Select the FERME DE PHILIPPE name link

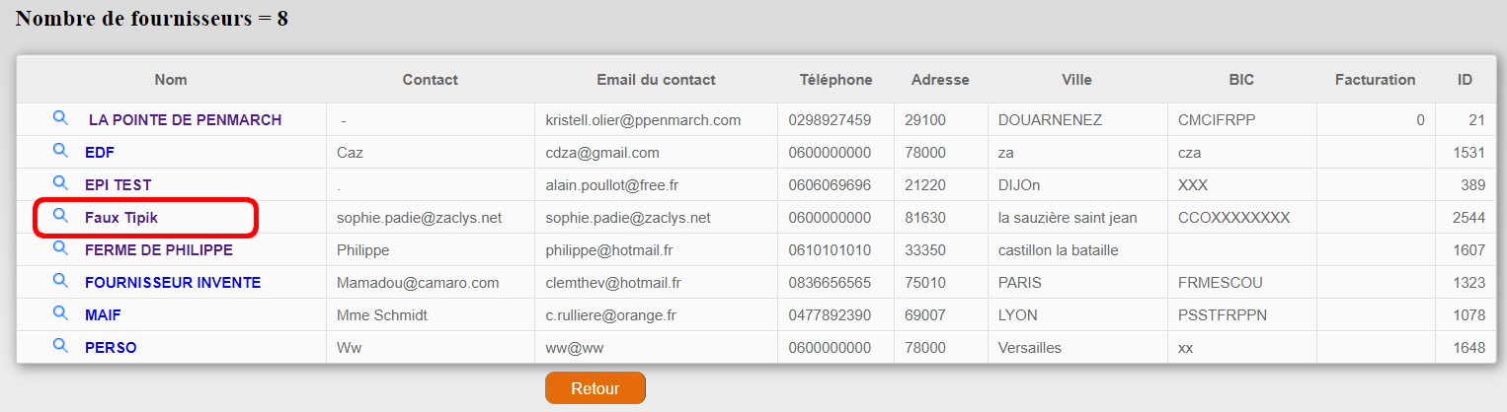pos(158,250)
